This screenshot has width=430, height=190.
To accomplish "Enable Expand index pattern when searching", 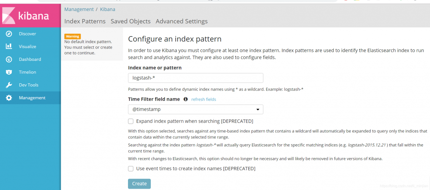I will pos(131,121).
